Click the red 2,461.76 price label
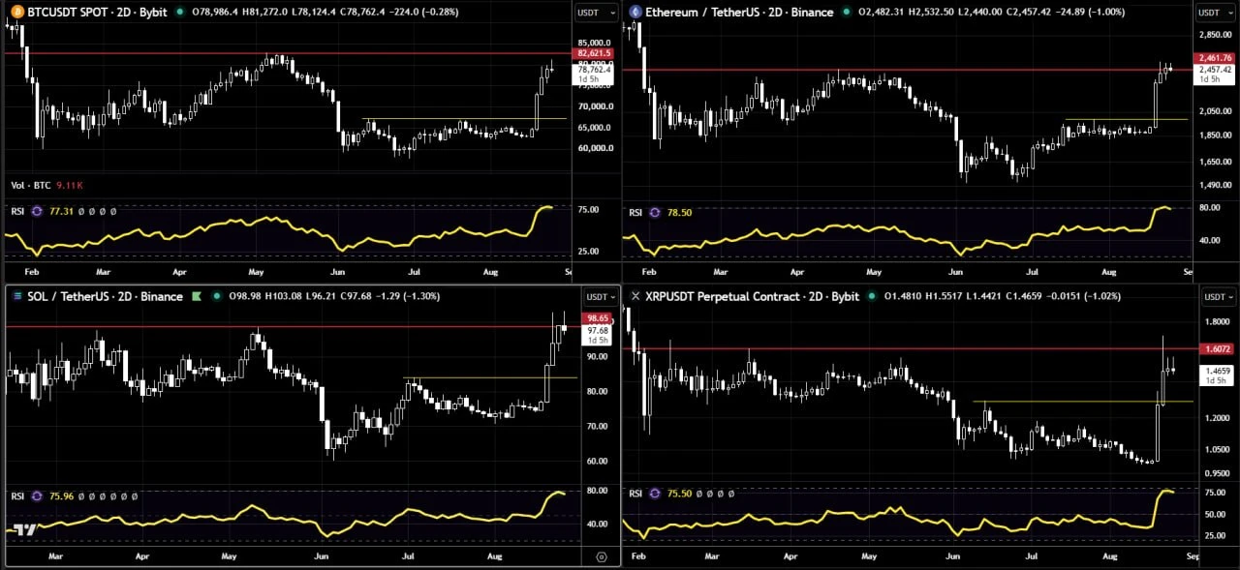1240x570 pixels. click(x=1215, y=58)
